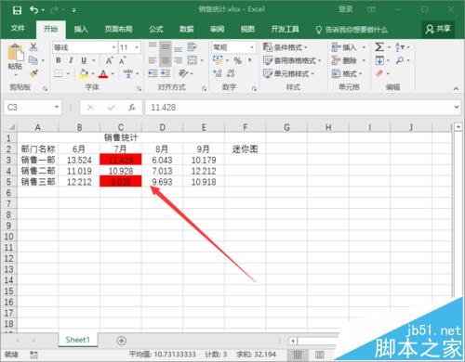Click Accounting number format icon
Viewport: 465px width, 362px height.
click(x=218, y=60)
